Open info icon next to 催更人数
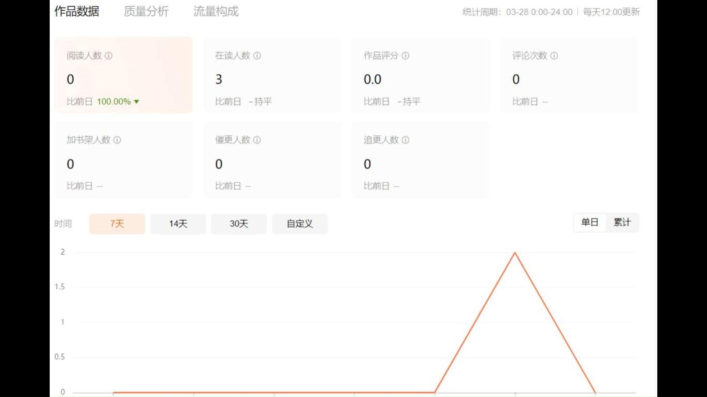Image resolution: width=707 pixels, height=397 pixels. pyautogui.click(x=257, y=140)
